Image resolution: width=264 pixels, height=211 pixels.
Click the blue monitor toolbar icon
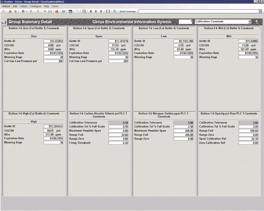pyautogui.click(x=63, y=11)
